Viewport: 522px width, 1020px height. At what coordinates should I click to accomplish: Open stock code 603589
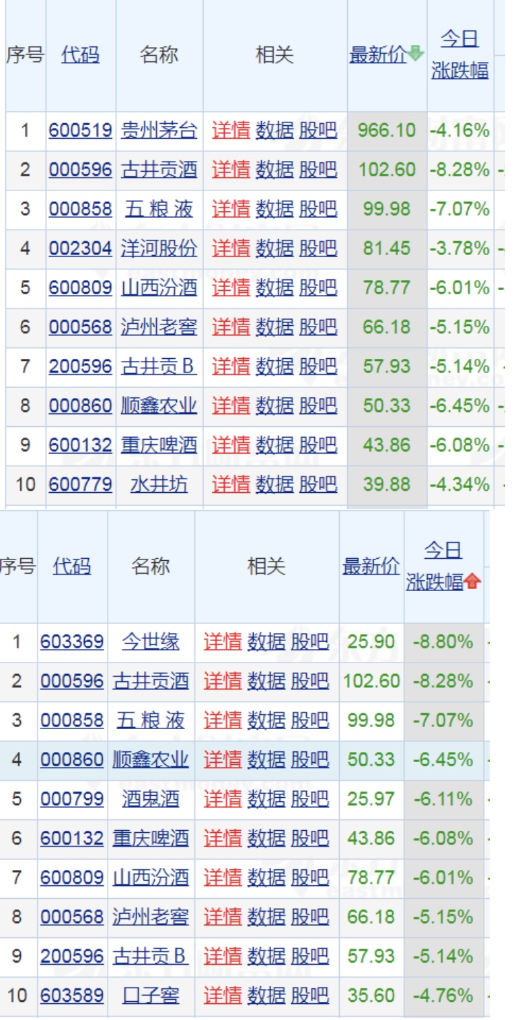72,995
